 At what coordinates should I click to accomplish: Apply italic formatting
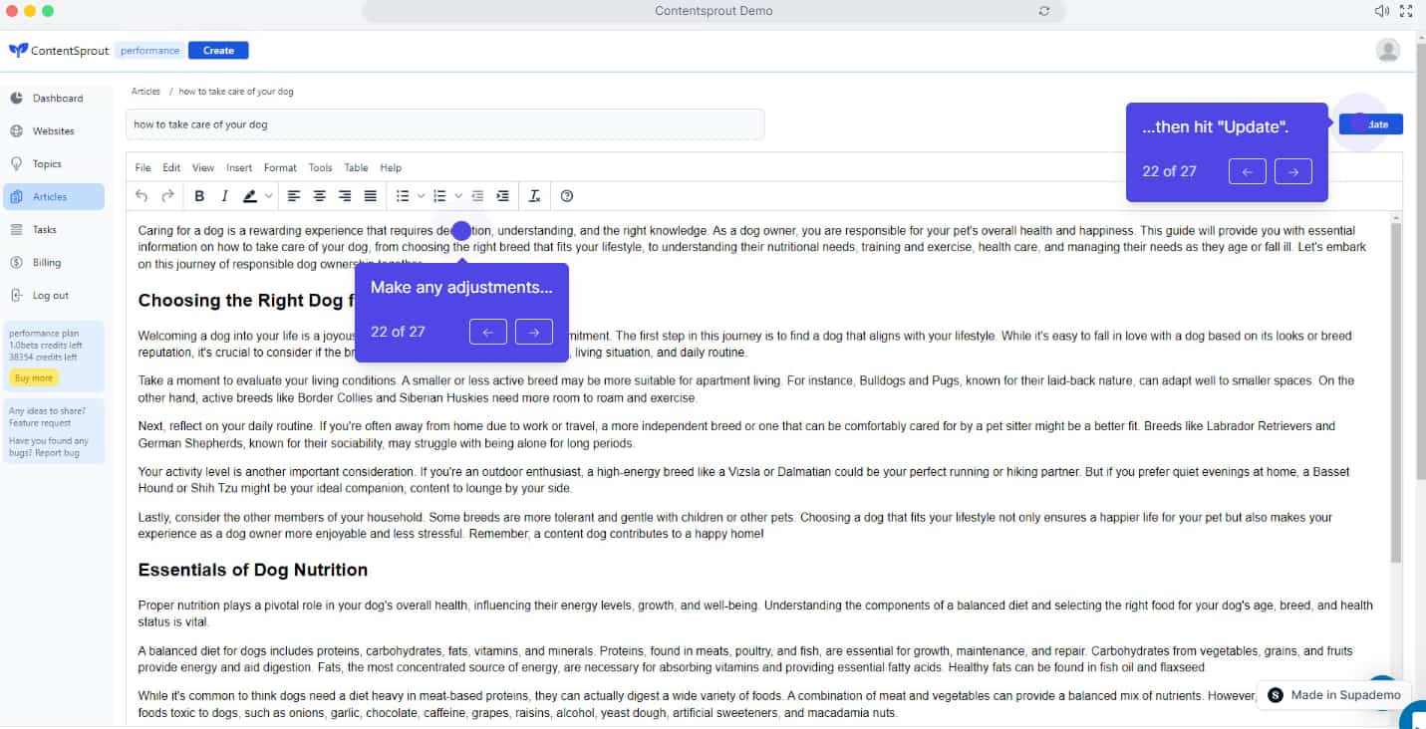coord(225,195)
